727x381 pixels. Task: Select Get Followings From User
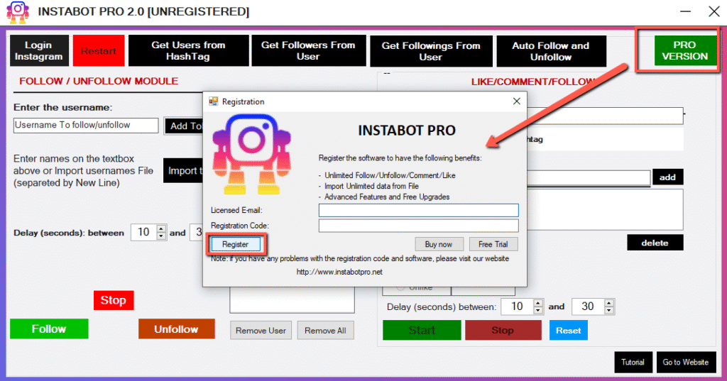point(430,51)
